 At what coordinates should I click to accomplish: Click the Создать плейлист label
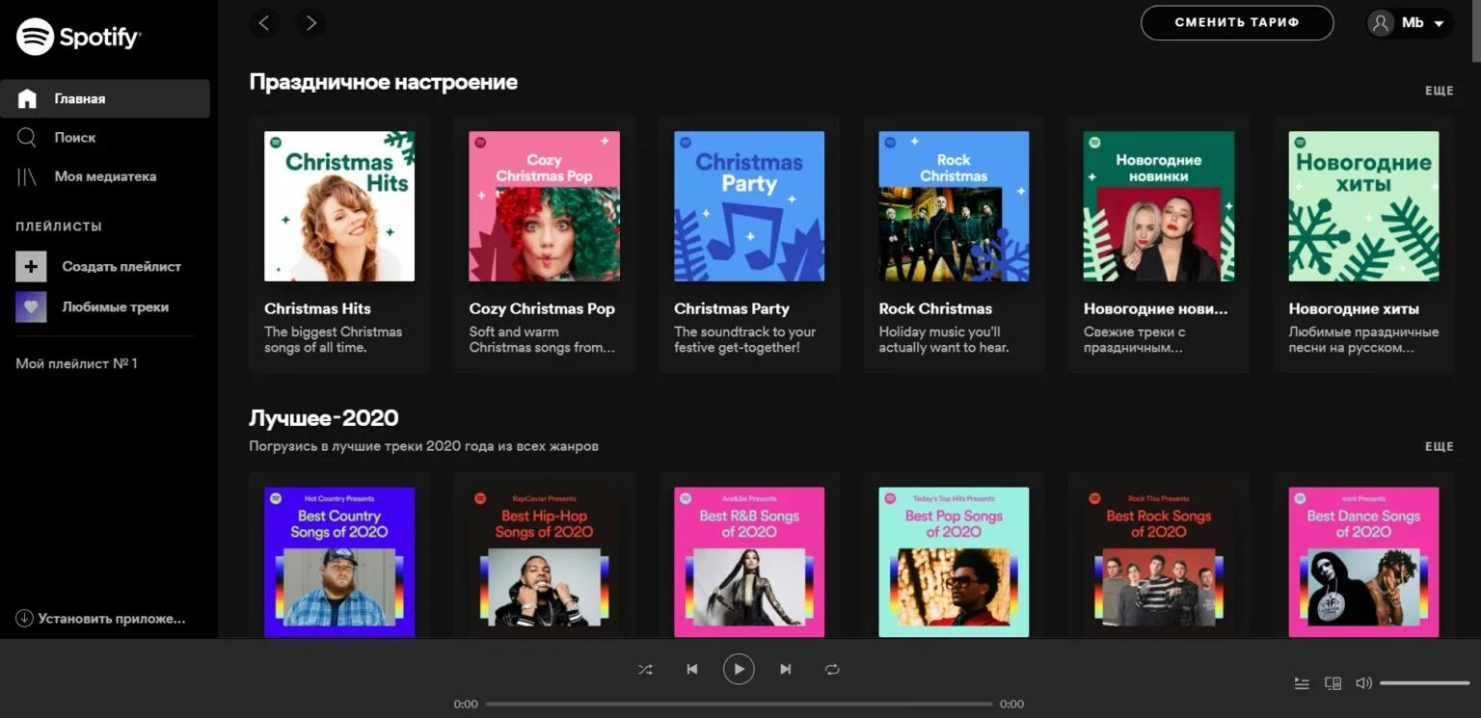(121, 267)
